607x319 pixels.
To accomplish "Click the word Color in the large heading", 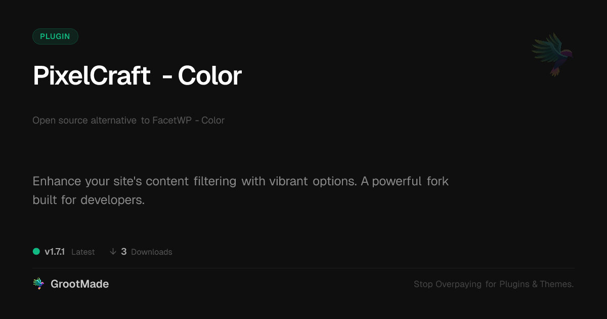I will click(209, 76).
